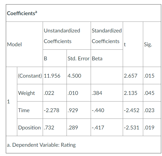162x156 pixels.
Task: Select the t column header
Action: [x=125, y=44]
